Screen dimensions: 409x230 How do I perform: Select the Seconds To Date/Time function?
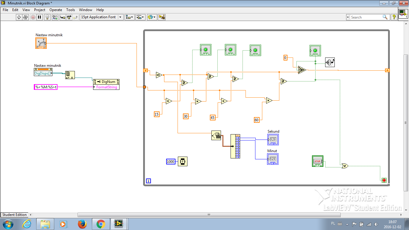point(216,135)
